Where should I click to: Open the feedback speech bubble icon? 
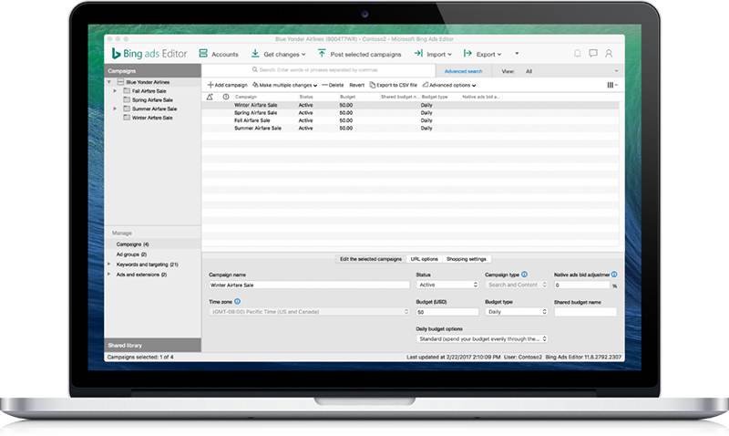pos(593,54)
